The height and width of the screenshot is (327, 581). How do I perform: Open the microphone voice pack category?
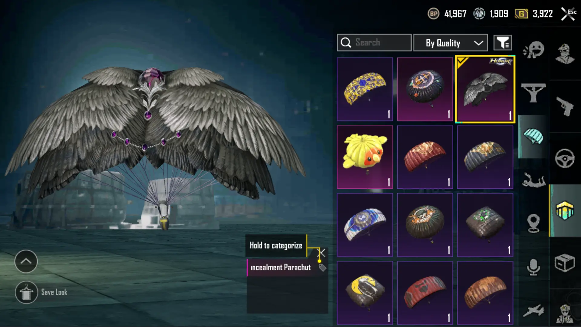533,267
